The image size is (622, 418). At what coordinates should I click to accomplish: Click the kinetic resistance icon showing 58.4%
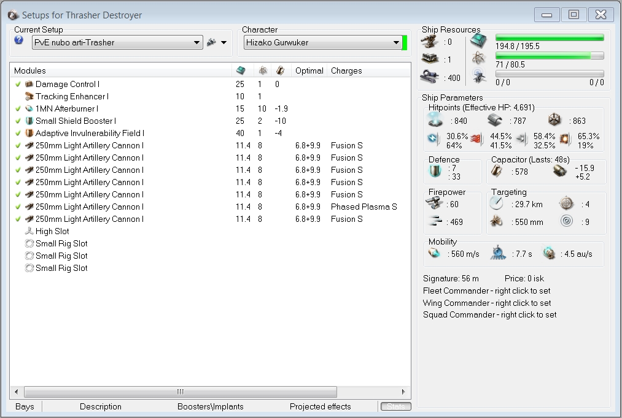522,139
